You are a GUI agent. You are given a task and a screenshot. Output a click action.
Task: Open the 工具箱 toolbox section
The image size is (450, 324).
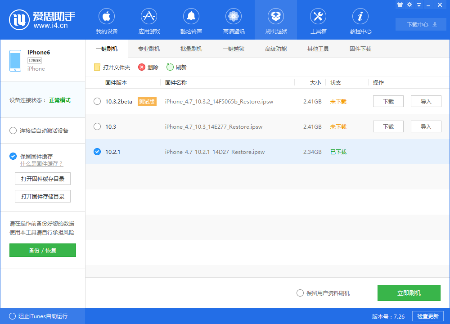pyautogui.click(x=318, y=20)
